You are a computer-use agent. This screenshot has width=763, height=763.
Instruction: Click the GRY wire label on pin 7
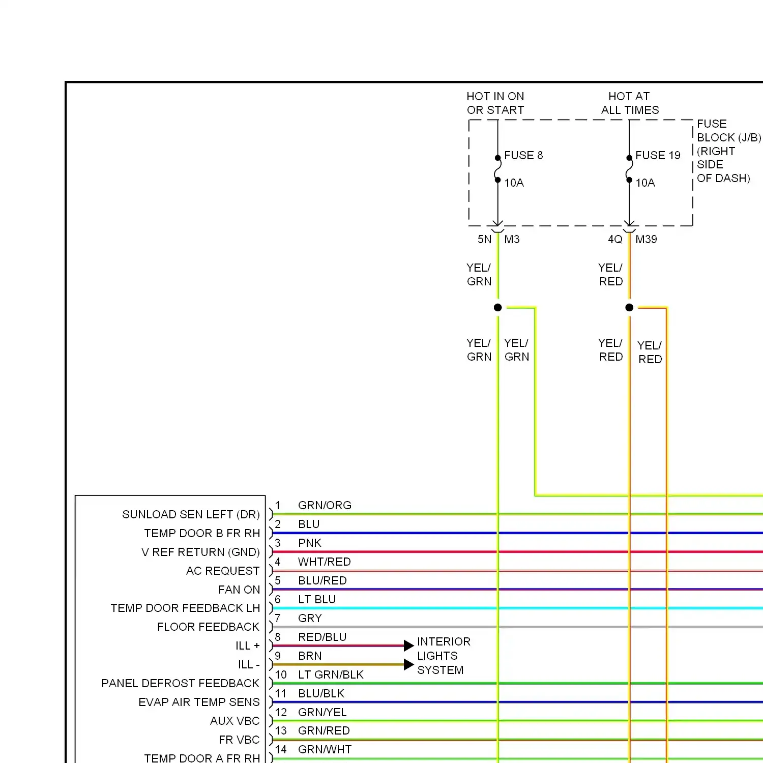pos(310,618)
